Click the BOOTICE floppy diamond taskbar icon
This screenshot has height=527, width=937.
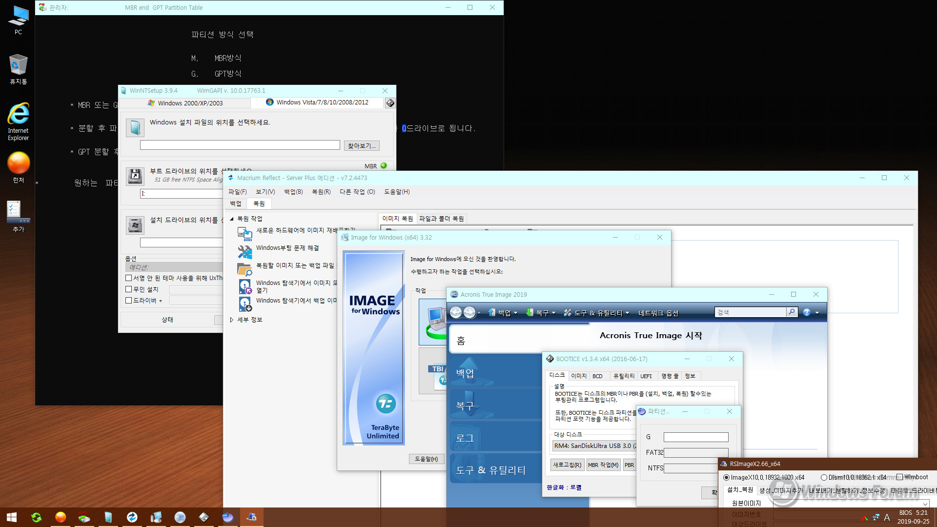[204, 517]
